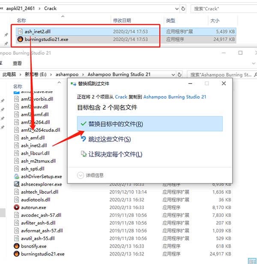Select ash_m2tsmux.dll file icon

pos(17,161)
